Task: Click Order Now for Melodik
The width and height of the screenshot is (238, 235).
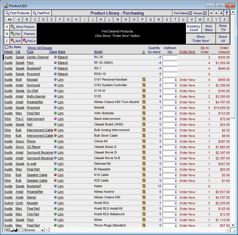Action: click(x=187, y=108)
